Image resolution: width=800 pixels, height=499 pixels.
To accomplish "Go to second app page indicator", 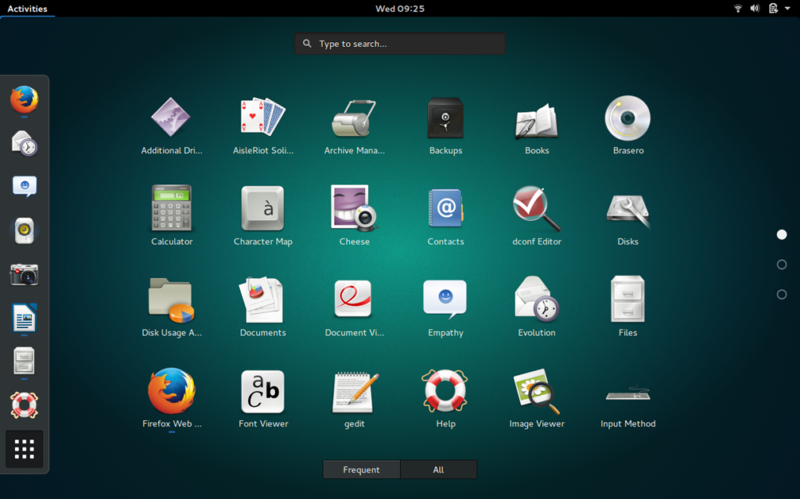I will point(781,264).
